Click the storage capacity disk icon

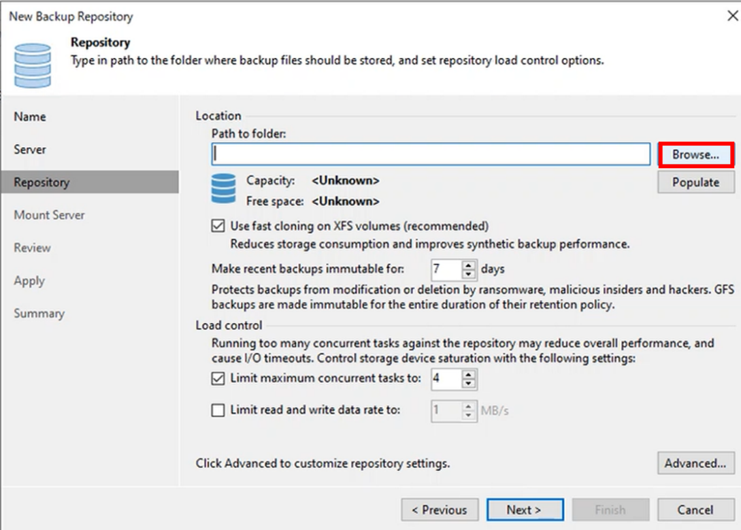[x=223, y=188]
